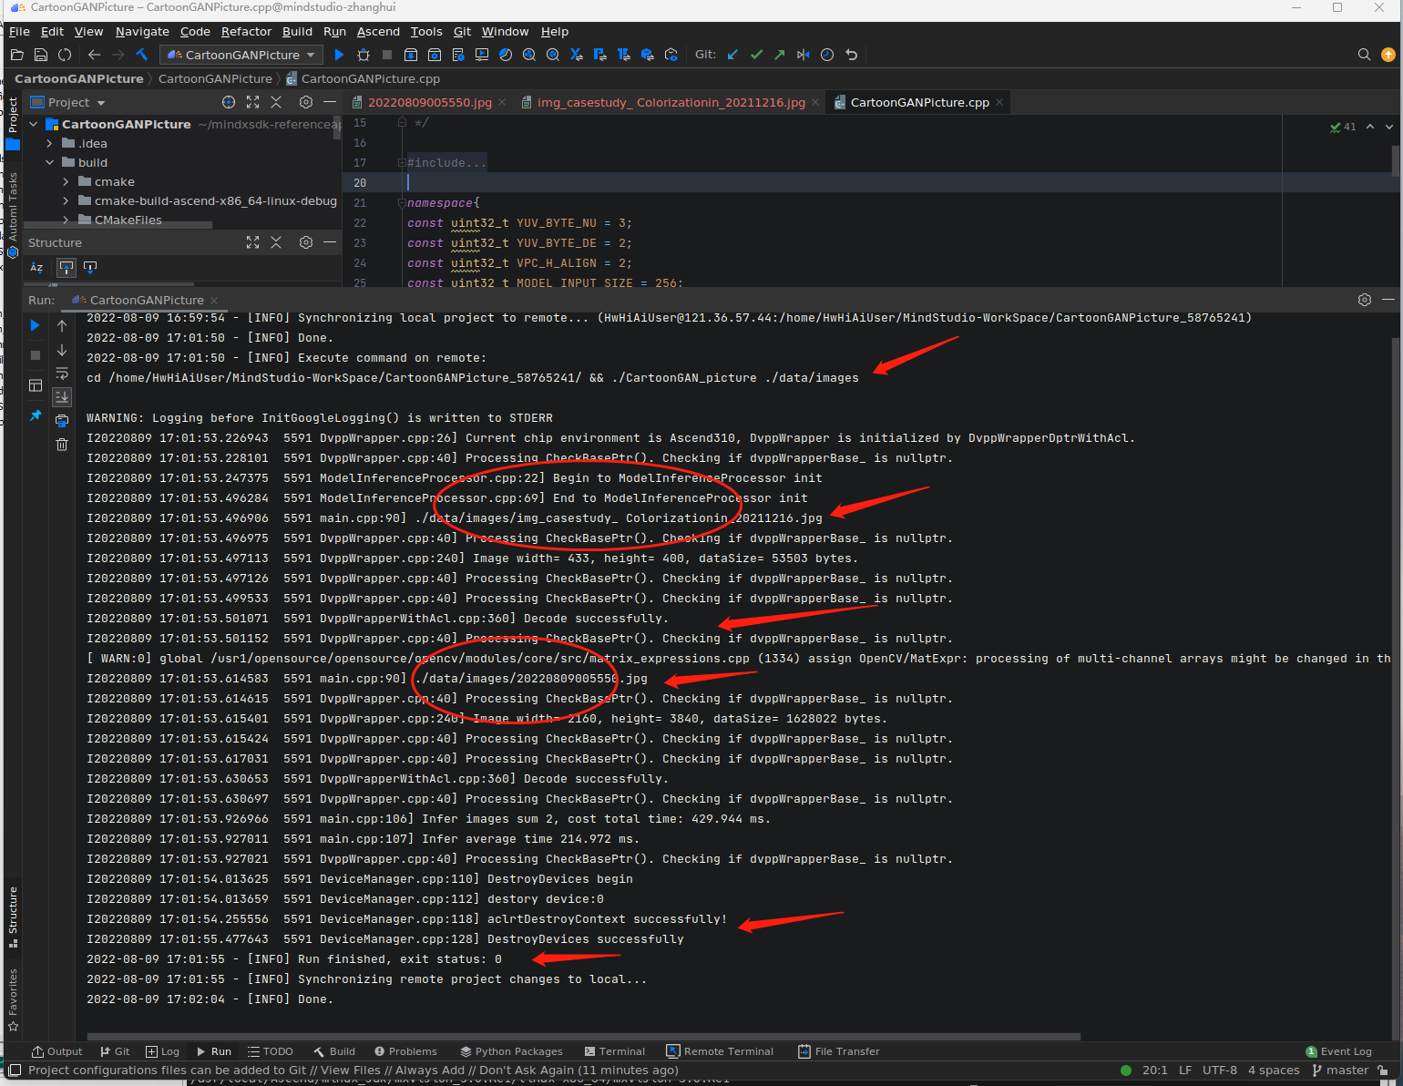1403x1086 pixels.
Task: Click the Run console horizontal scrollbar
Action: 583,1037
